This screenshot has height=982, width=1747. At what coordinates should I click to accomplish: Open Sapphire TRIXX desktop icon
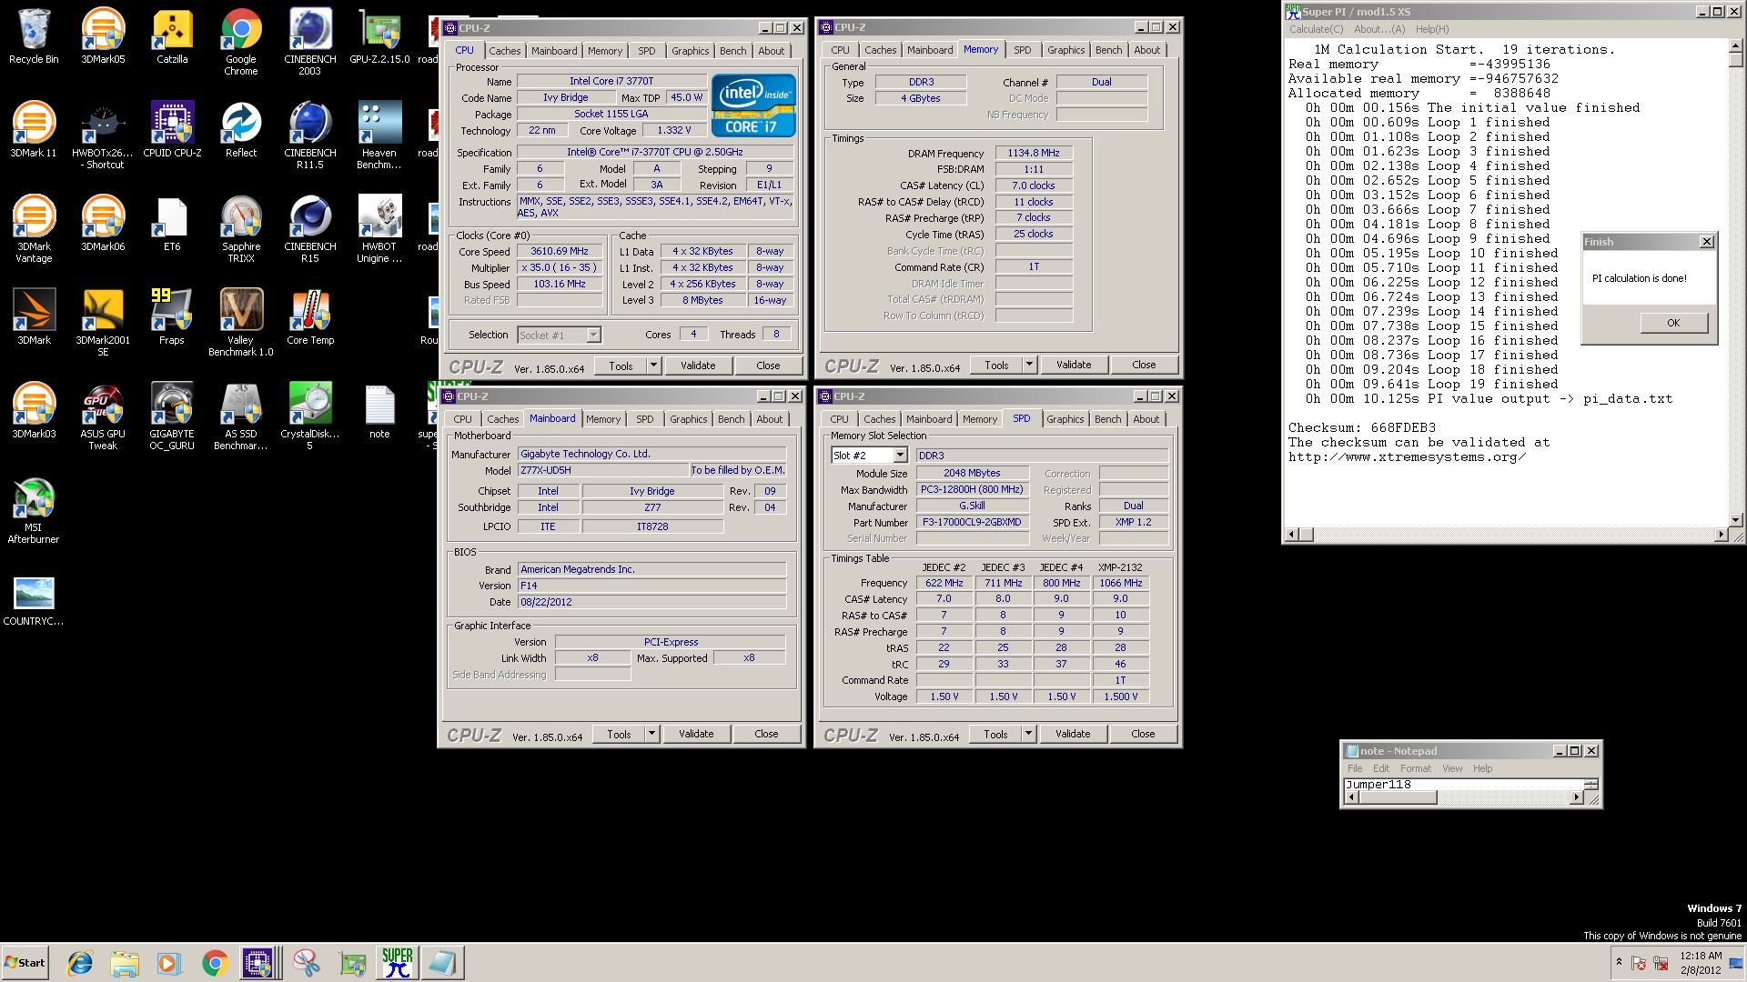[x=241, y=229]
